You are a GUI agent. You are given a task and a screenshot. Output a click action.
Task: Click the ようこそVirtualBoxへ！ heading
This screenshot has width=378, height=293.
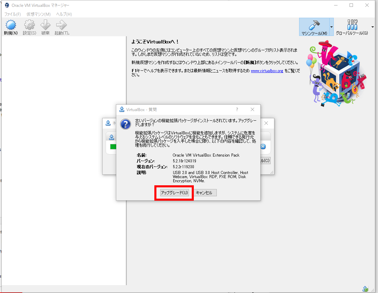pos(155,42)
